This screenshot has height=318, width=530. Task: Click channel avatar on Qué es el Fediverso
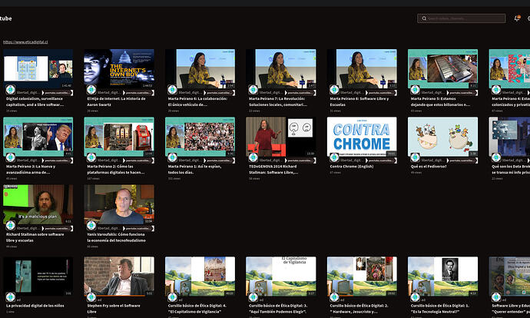click(x=415, y=157)
